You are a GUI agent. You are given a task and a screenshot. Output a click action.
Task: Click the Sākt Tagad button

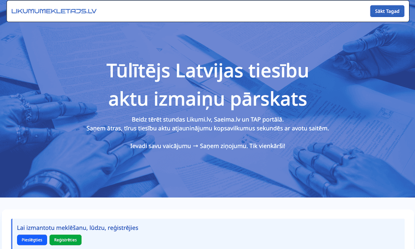pos(387,11)
